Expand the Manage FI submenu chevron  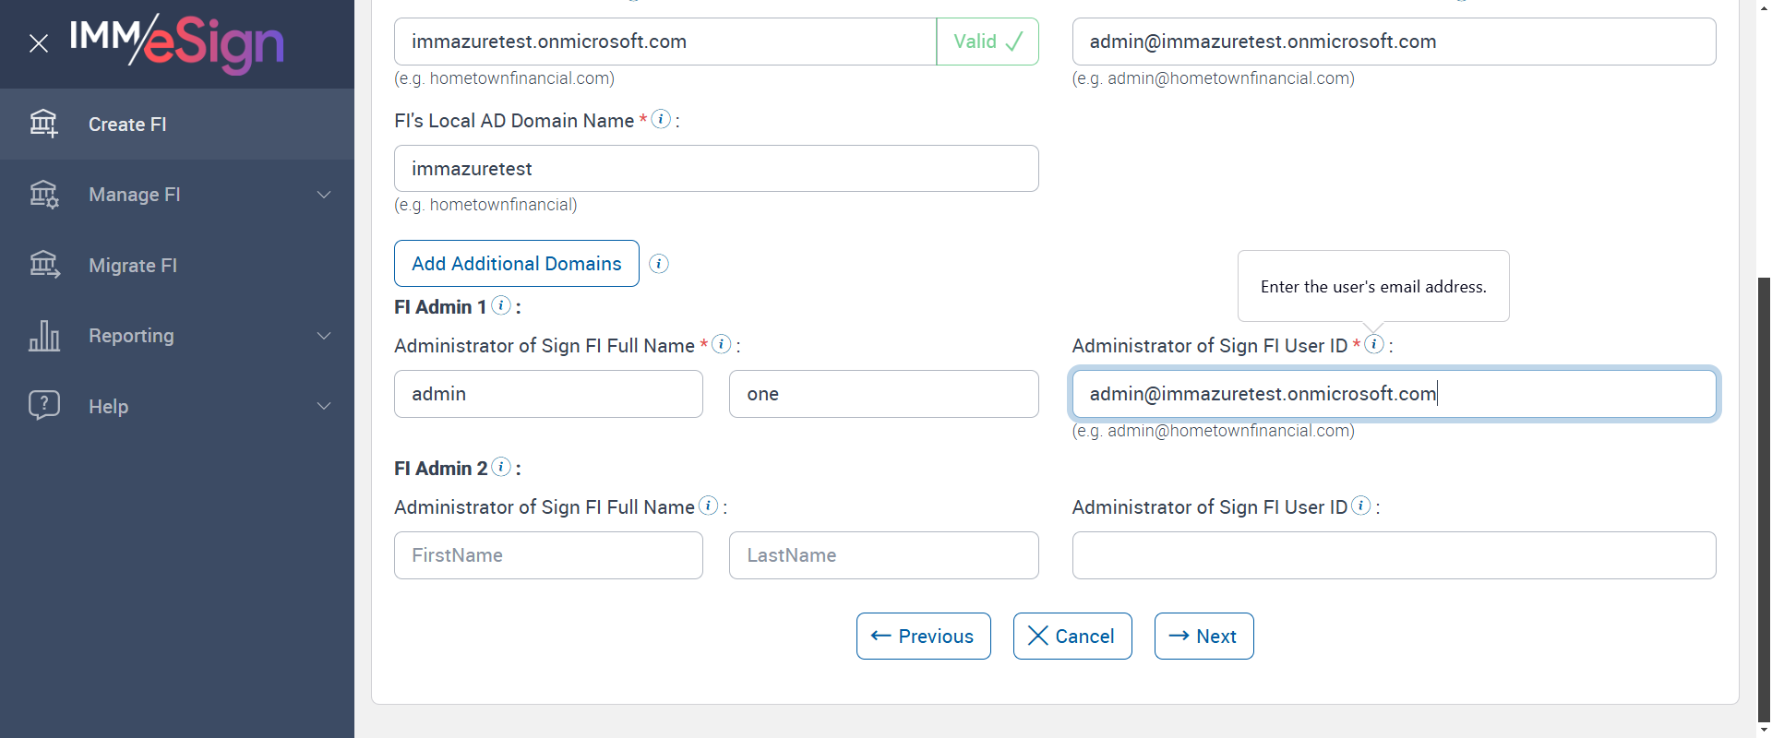tap(324, 195)
